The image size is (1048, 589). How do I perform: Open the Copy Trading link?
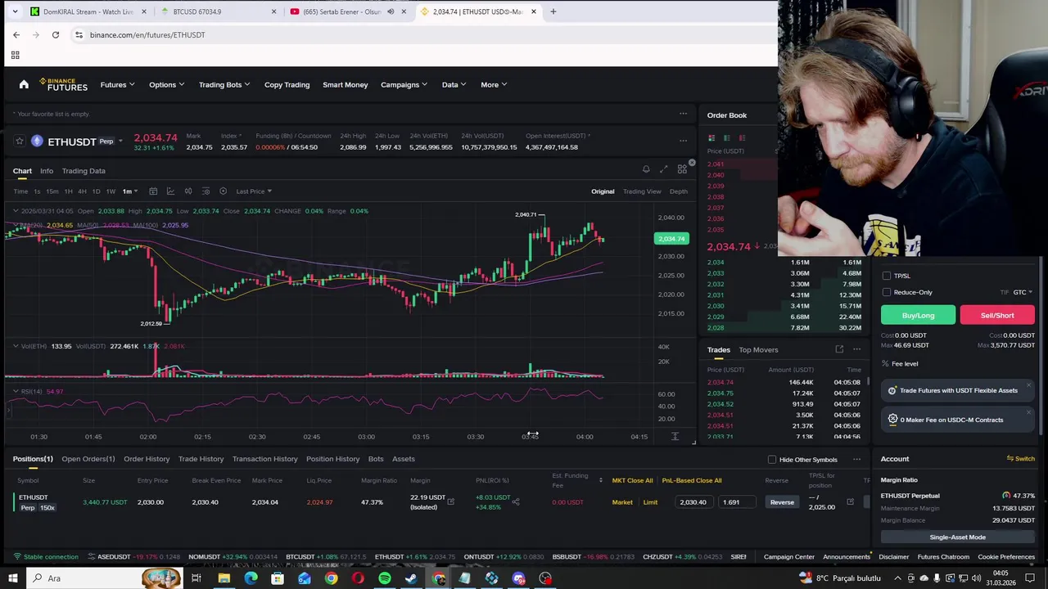click(x=287, y=85)
